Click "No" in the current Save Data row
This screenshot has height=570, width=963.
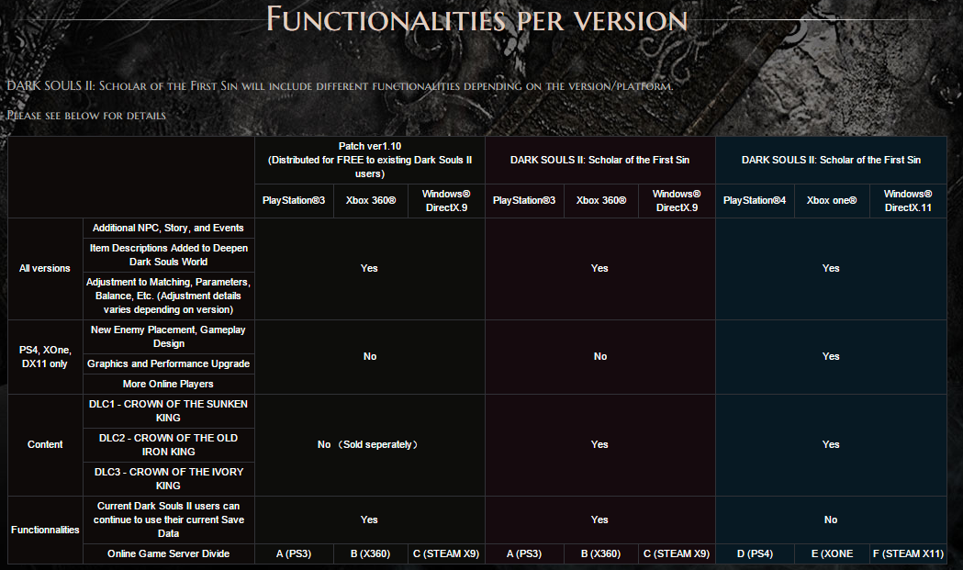831,520
